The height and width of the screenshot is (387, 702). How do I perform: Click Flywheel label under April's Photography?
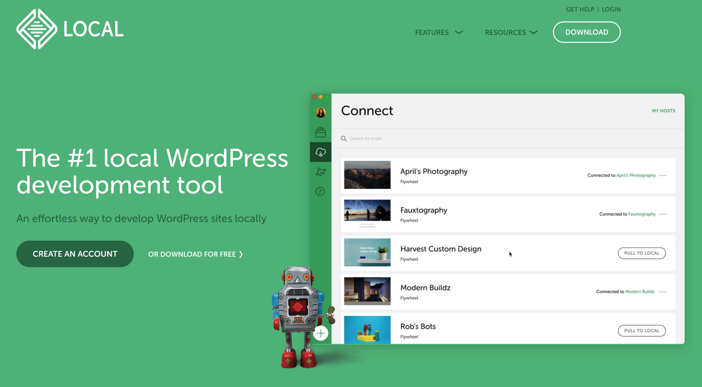point(409,182)
